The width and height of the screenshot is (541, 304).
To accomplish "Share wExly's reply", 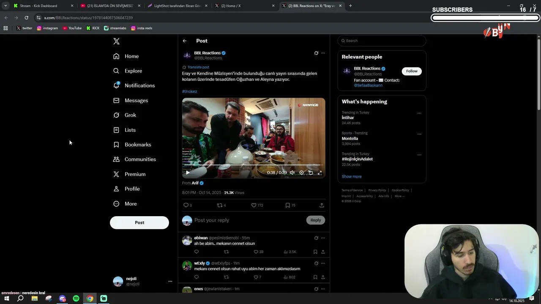I will (x=323, y=277).
